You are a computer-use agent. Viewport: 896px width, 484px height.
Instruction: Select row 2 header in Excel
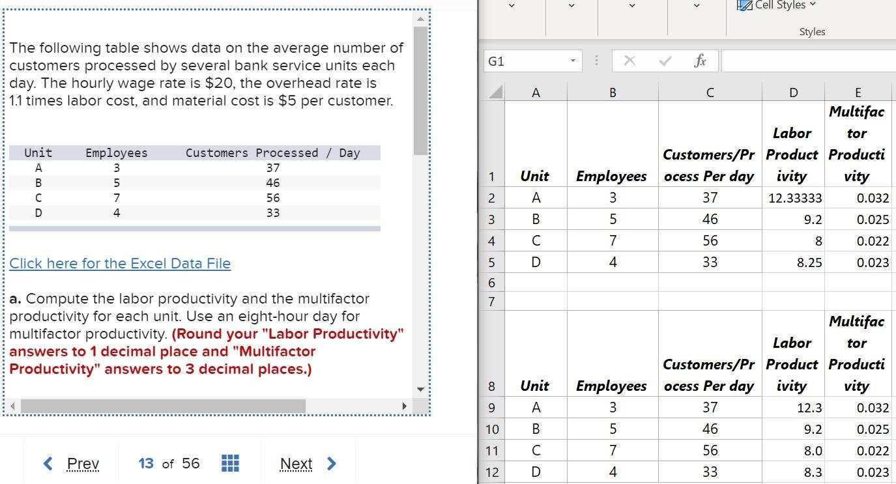pos(491,198)
